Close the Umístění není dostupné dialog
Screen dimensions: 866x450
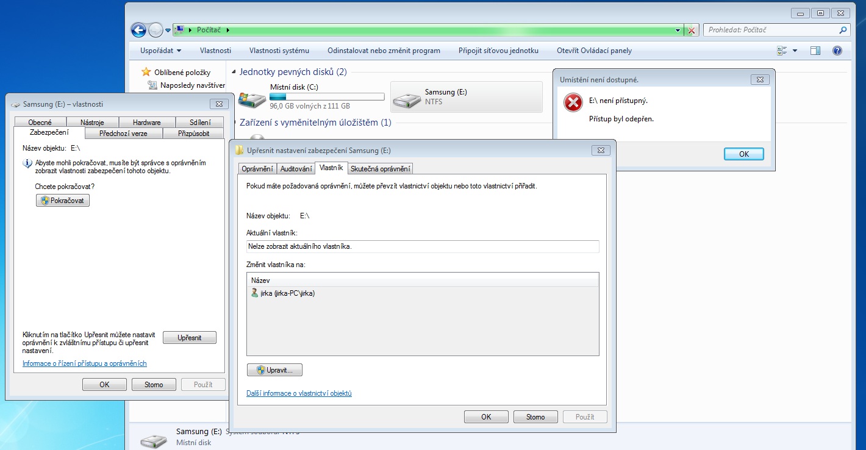(759, 79)
